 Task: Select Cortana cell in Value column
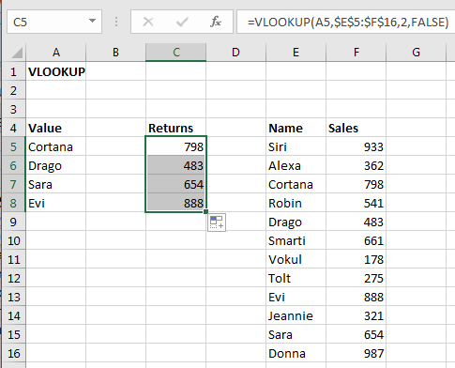click(56, 146)
